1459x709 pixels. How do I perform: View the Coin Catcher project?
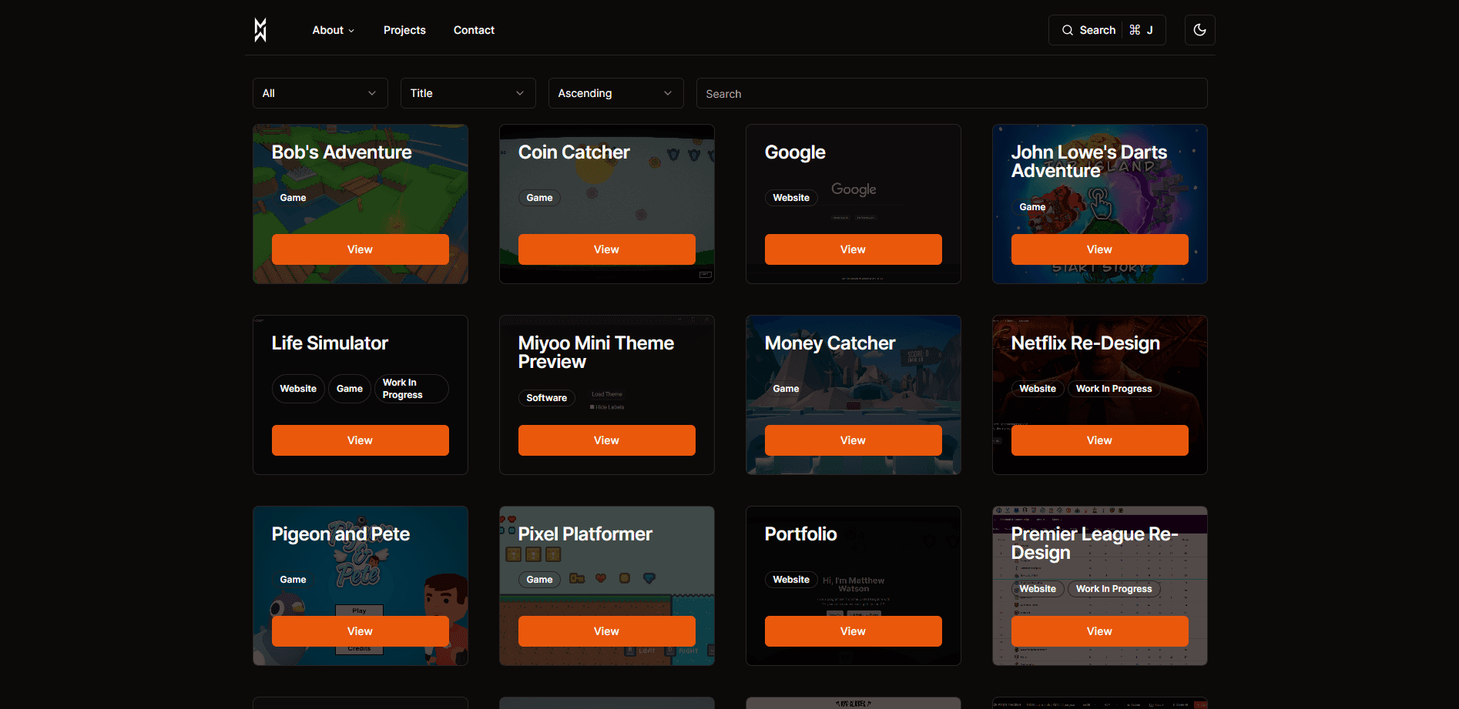coord(607,249)
